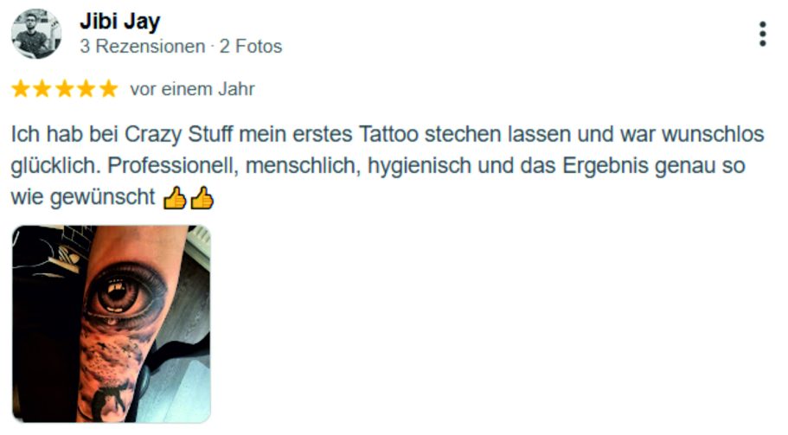Image resolution: width=788 pixels, height=435 pixels.
Task: Open Jibi Jay's profile picture
Action: click(x=36, y=34)
